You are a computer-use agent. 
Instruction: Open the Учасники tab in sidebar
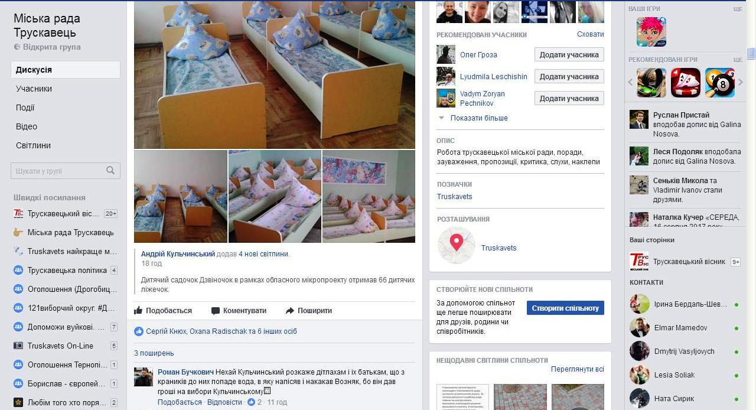(x=34, y=89)
